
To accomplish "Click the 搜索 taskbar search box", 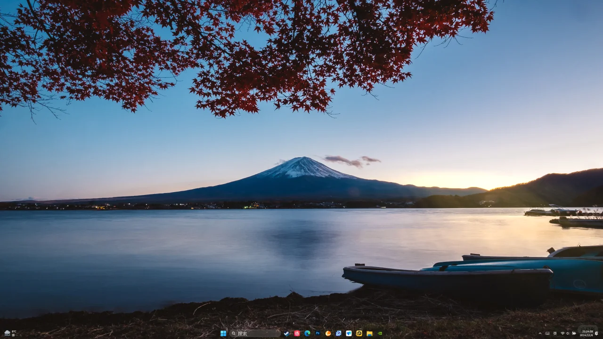I will point(255,333).
